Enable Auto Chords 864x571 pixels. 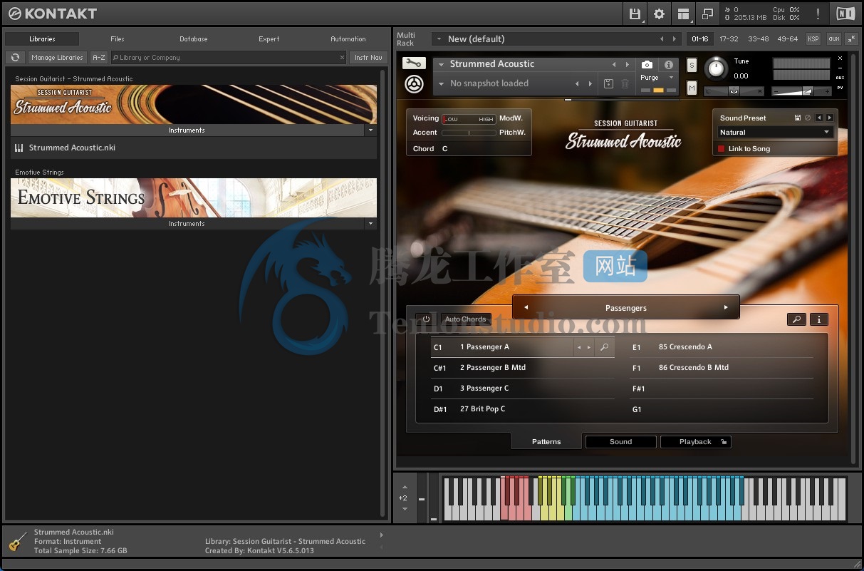pos(465,319)
